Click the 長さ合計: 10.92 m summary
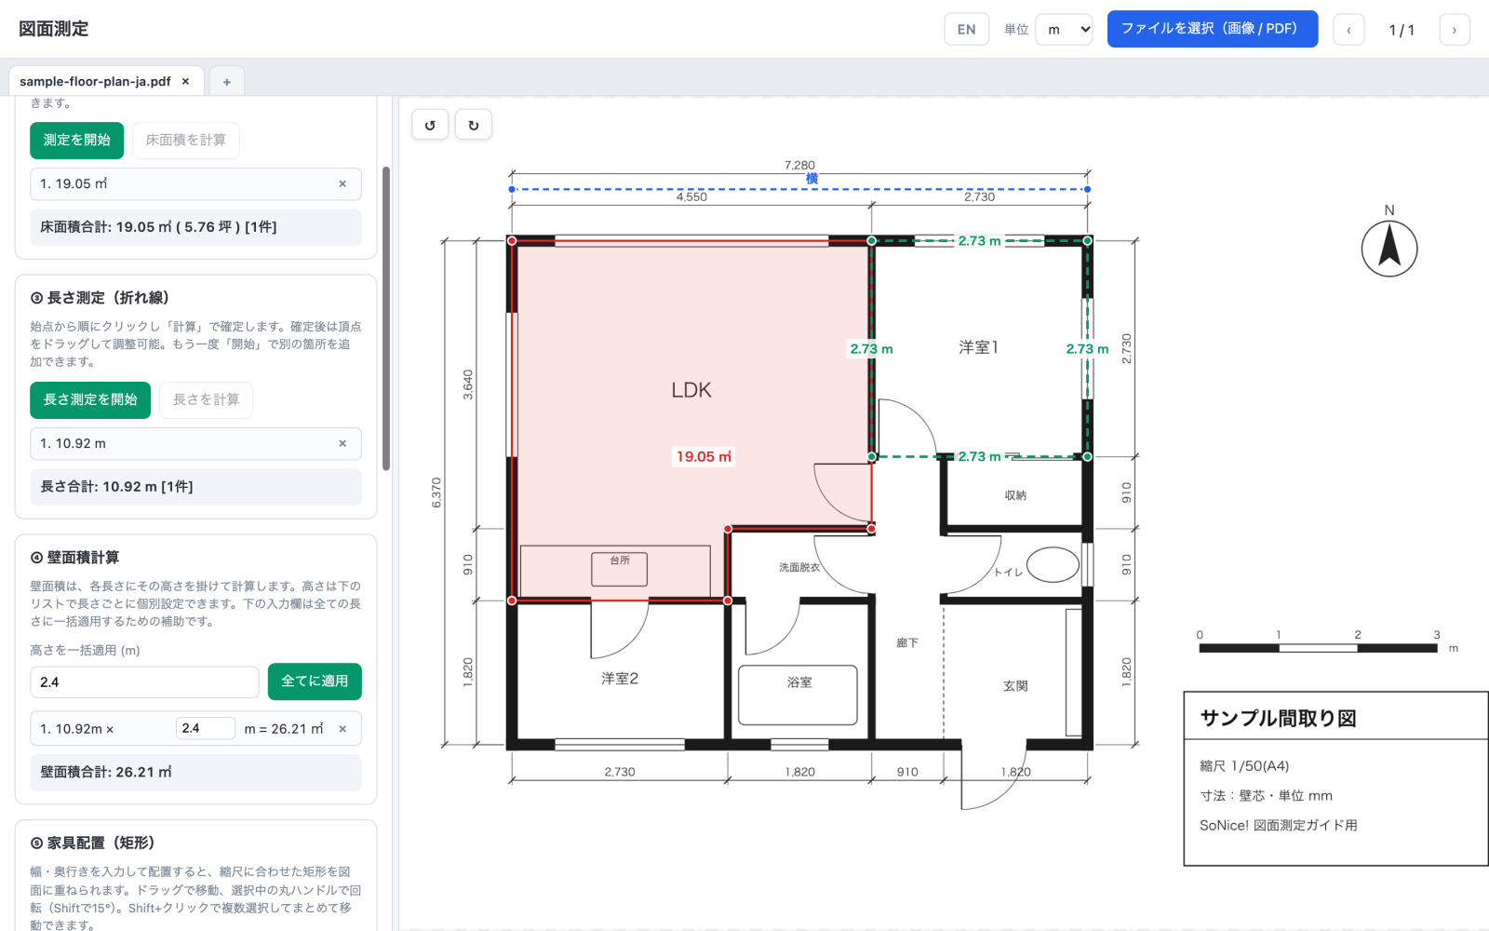The height and width of the screenshot is (931, 1489). tap(195, 487)
